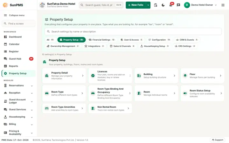Click the Room Status Setup toggle icon
Image resolution: width=229 pixels, height=143 pixels.
pyautogui.click(x=185, y=93)
